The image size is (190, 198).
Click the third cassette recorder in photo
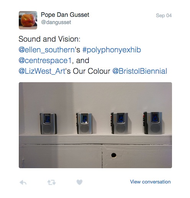(x=120, y=123)
